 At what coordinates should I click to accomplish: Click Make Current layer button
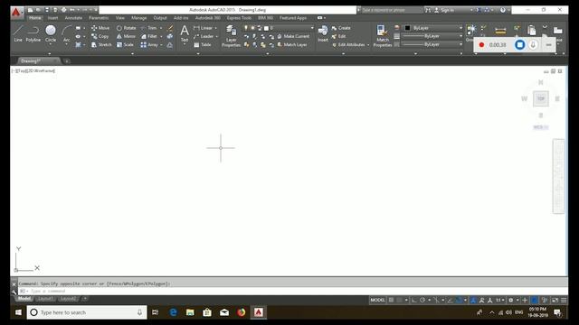point(293,36)
